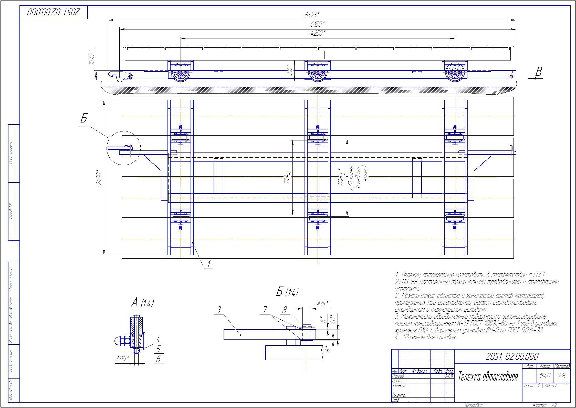Image resolution: width=576 pixels, height=408 pixels.
Task: Click the 316* height dimension in side view
Action: [x=290, y=70]
